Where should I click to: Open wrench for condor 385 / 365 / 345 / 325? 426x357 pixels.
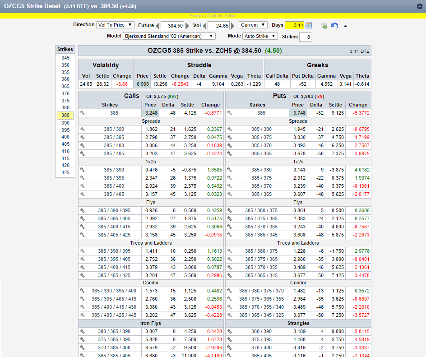tap(230, 315)
